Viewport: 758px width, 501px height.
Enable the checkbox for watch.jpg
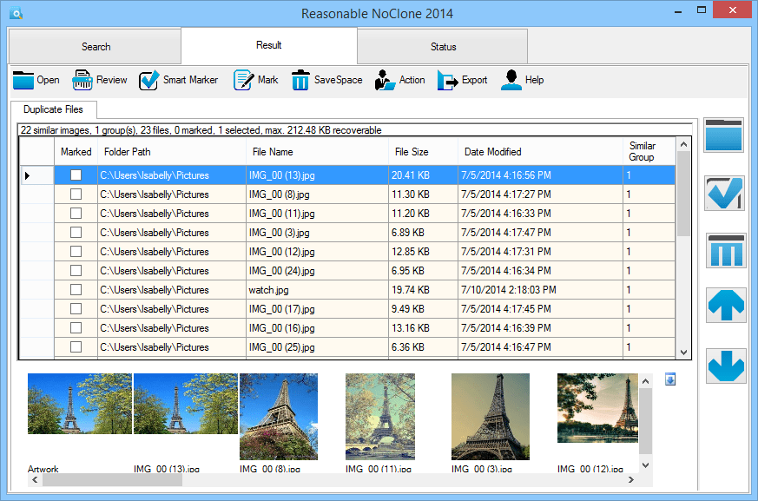click(76, 290)
